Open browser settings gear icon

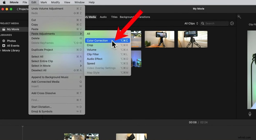[232, 23]
